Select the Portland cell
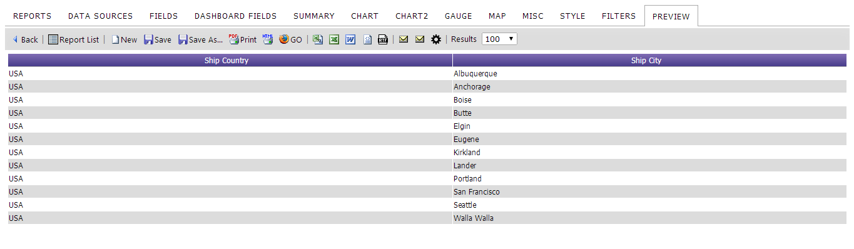The height and width of the screenshot is (249, 854). [649, 179]
